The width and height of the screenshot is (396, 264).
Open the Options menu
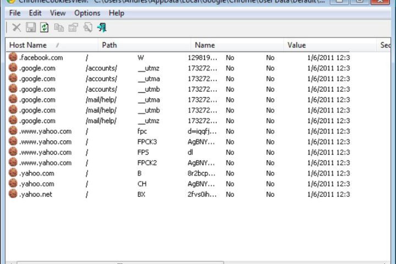87,13
